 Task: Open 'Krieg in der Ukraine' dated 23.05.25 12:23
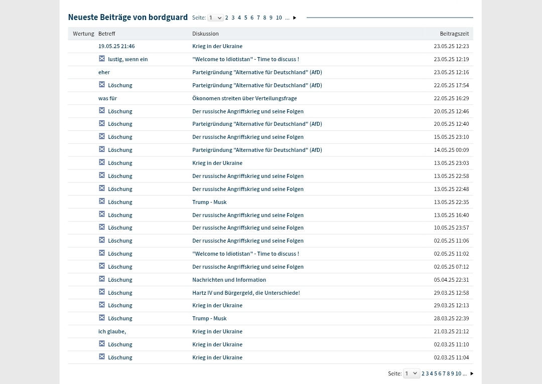coord(217,46)
